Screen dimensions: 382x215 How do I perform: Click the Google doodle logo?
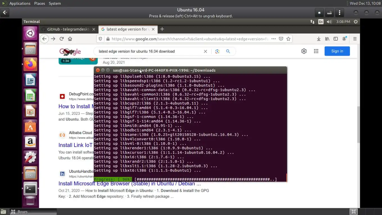click(x=70, y=52)
